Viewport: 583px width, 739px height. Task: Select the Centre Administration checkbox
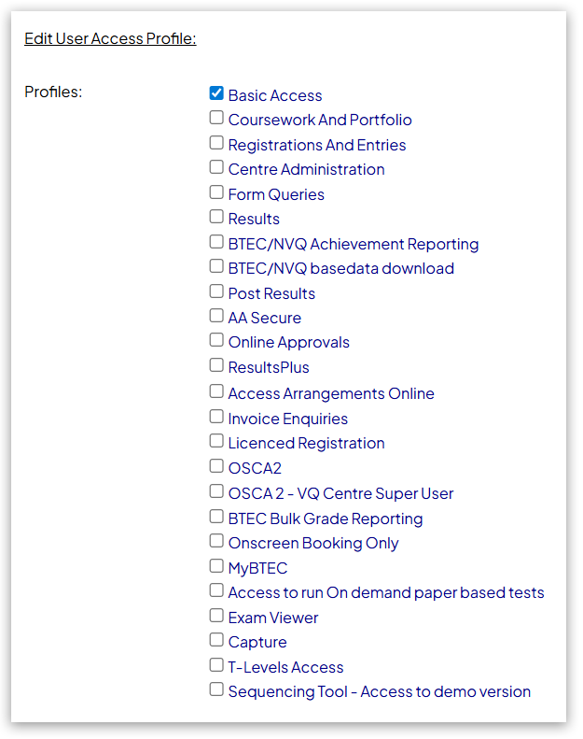[x=216, y=167]
